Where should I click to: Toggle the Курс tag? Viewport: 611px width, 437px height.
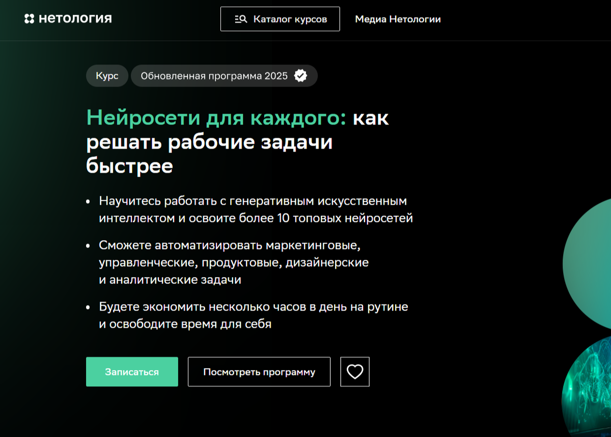pos(107,75)
